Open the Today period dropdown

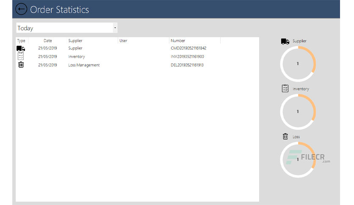tap(66, 28)
